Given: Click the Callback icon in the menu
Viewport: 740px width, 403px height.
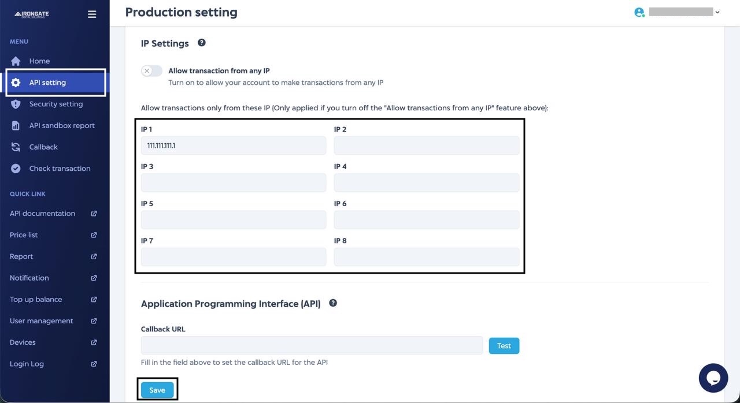Looking at the screenshot, I should point(16,147).
